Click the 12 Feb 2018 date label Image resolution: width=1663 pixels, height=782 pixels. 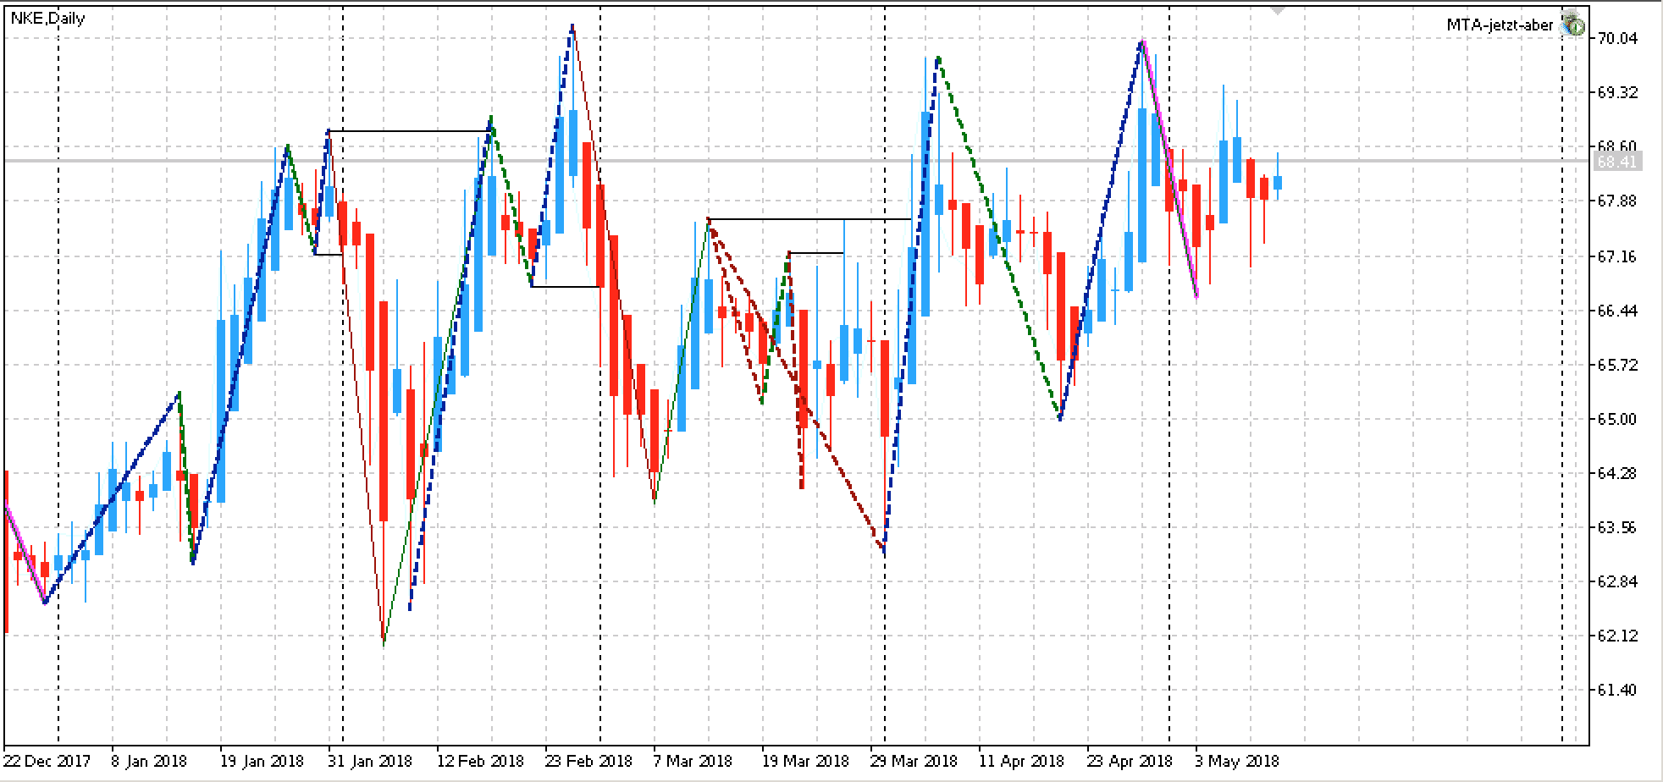(480, 761)
